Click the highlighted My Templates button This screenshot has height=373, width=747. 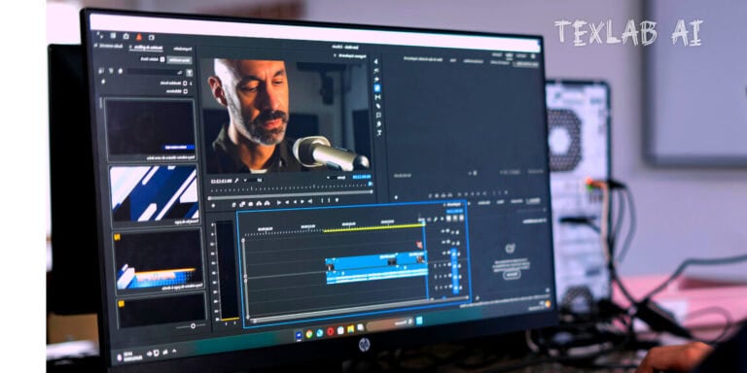click(x=180, y=60)
